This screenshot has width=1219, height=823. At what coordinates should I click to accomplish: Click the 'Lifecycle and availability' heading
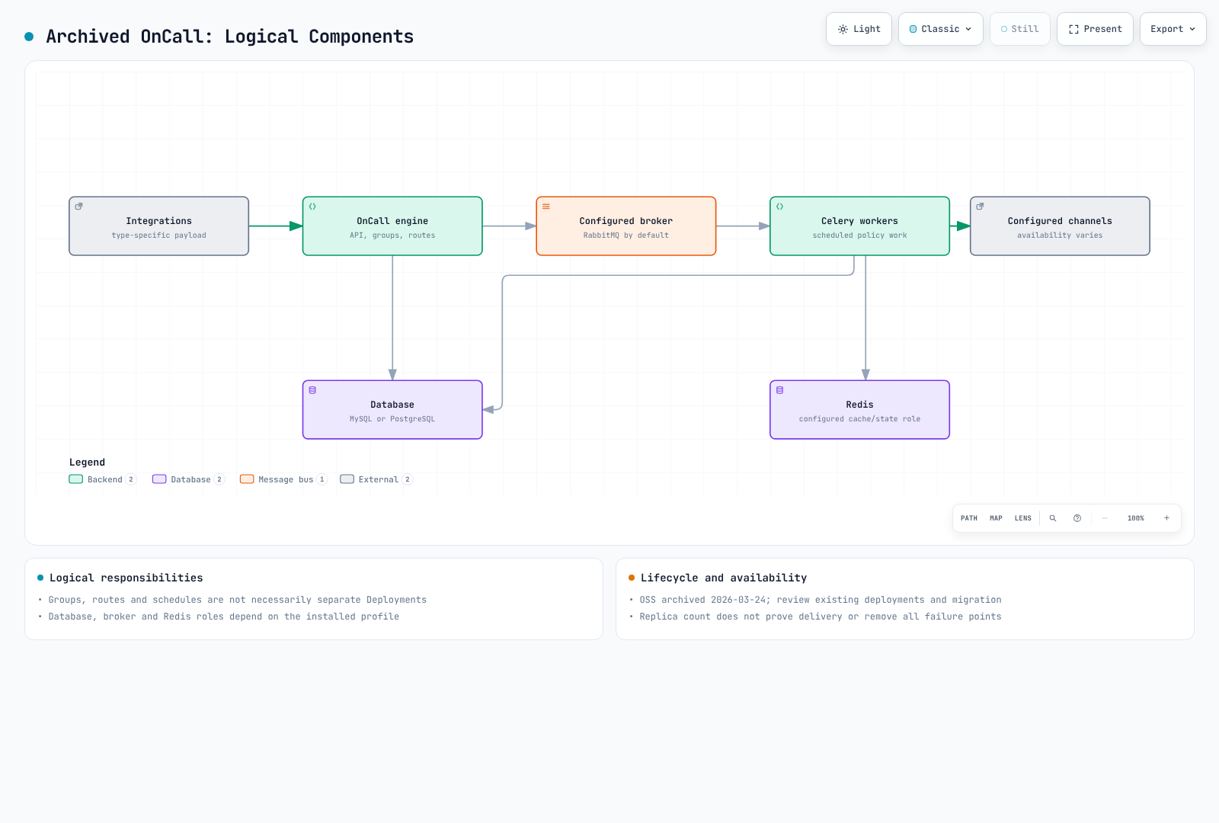tap(724, 578)
